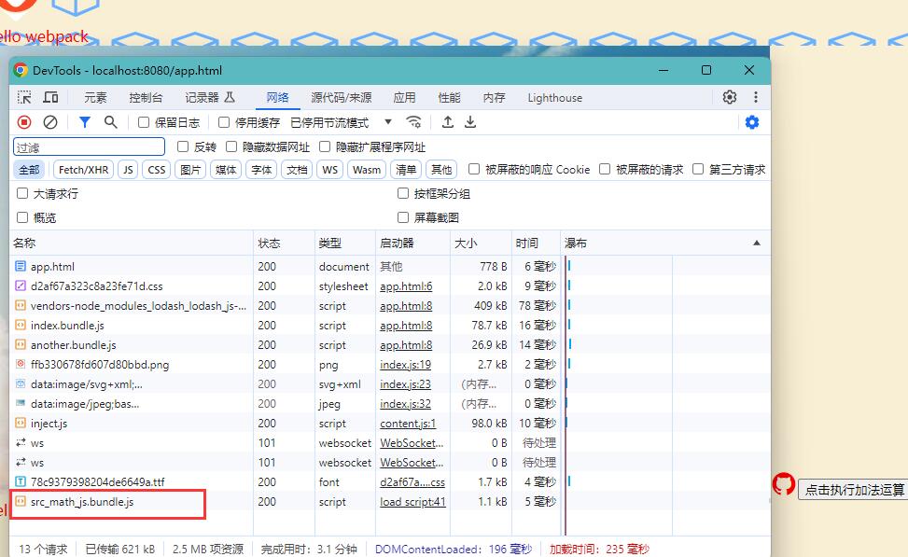
Task: Select the JS filter button
Action: pyautogui.click(x=128, y=170)
